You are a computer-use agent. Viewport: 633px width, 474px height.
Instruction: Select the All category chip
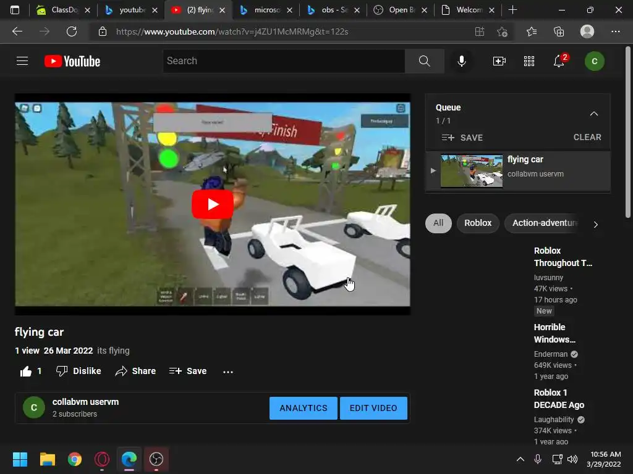[438, 223]
